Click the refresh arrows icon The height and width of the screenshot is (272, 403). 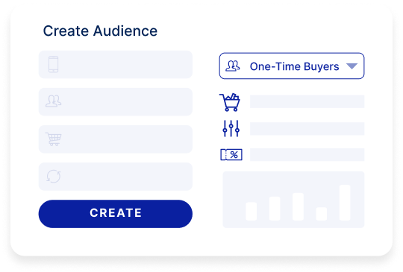coord(54,177)
